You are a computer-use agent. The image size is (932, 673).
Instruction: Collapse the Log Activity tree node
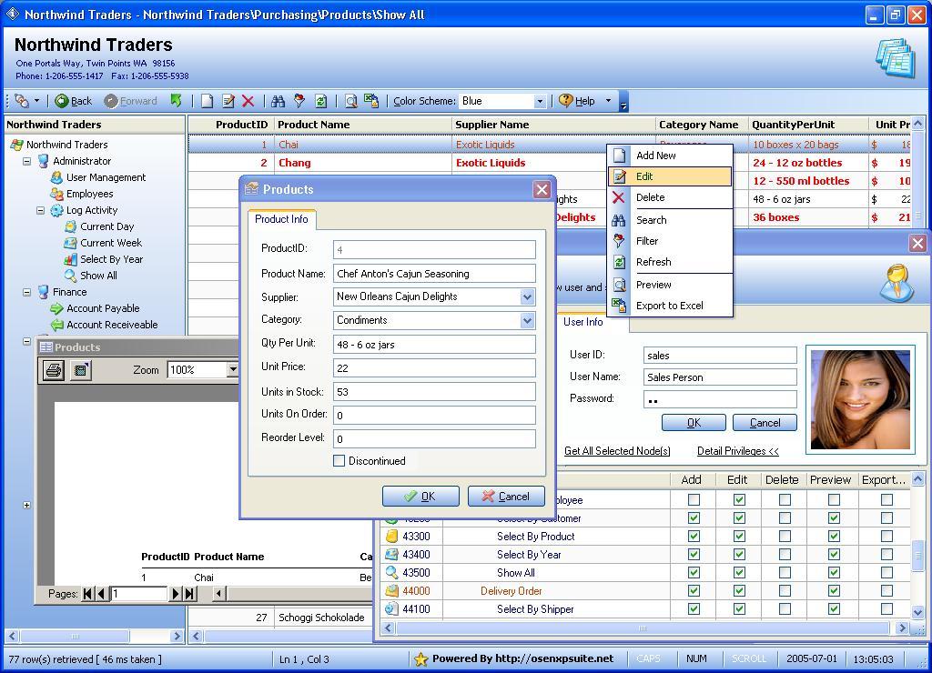coord(40,210)
